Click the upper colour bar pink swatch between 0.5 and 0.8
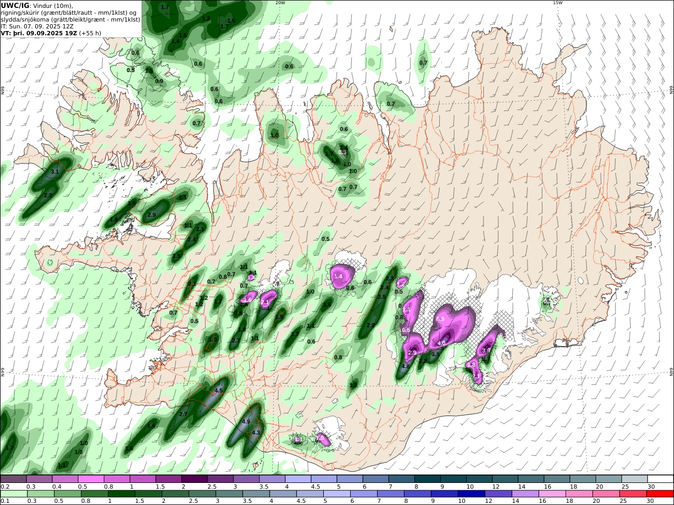The image size is (674, 505). [91, 479]
